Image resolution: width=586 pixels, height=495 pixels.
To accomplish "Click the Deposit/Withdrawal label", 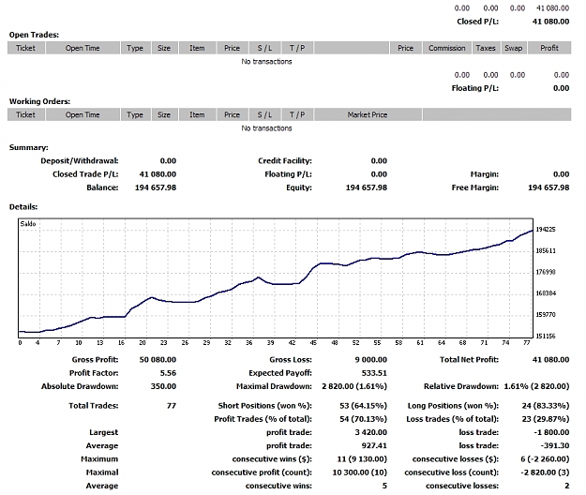I will coord(80,161).
